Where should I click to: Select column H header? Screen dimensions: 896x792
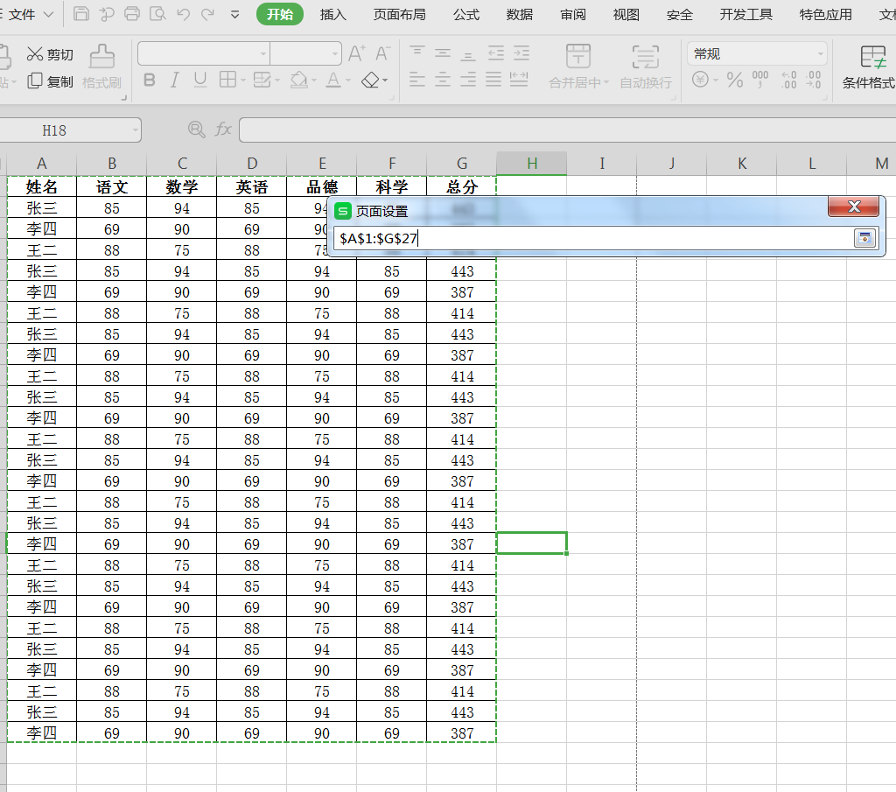coord(532,164)
